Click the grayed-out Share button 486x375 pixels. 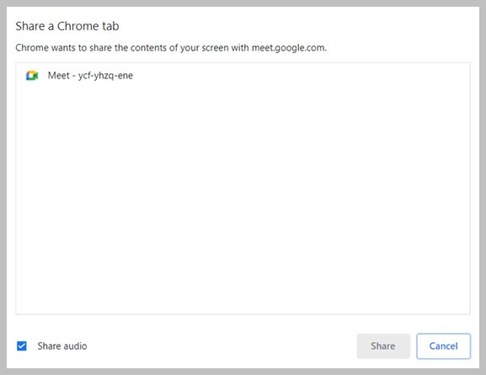383,346
